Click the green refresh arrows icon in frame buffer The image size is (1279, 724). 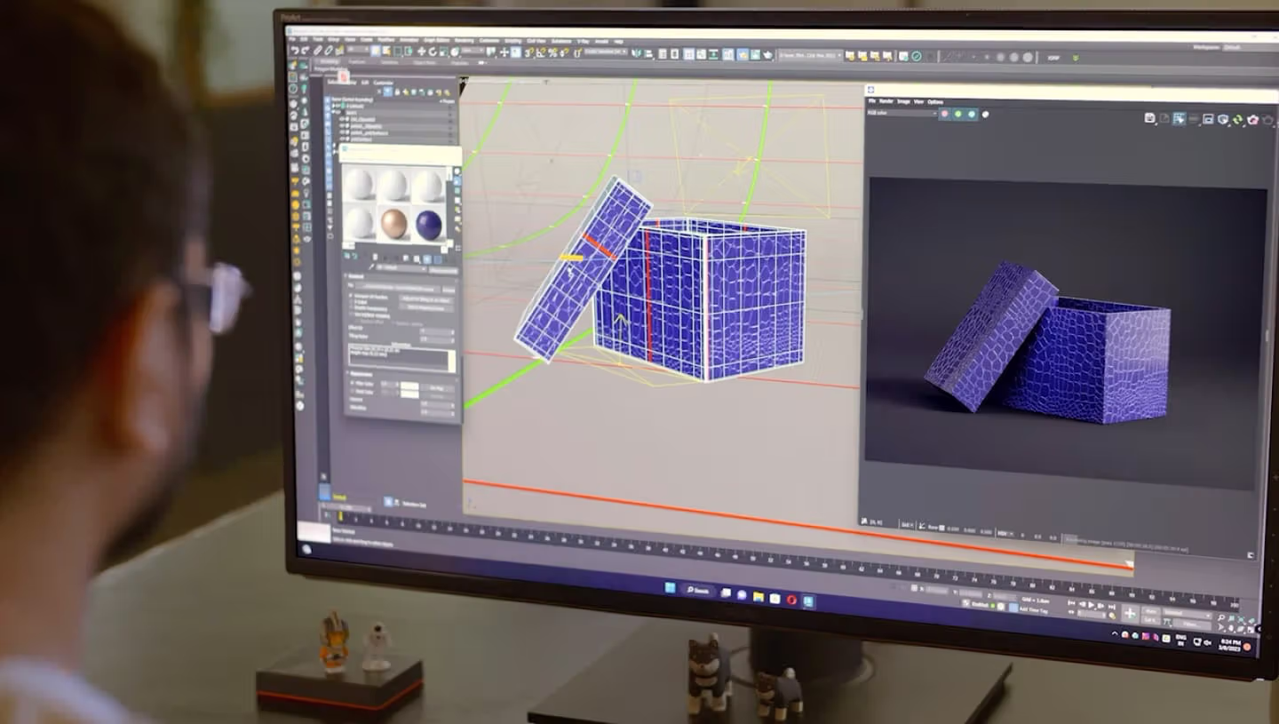1237,119
